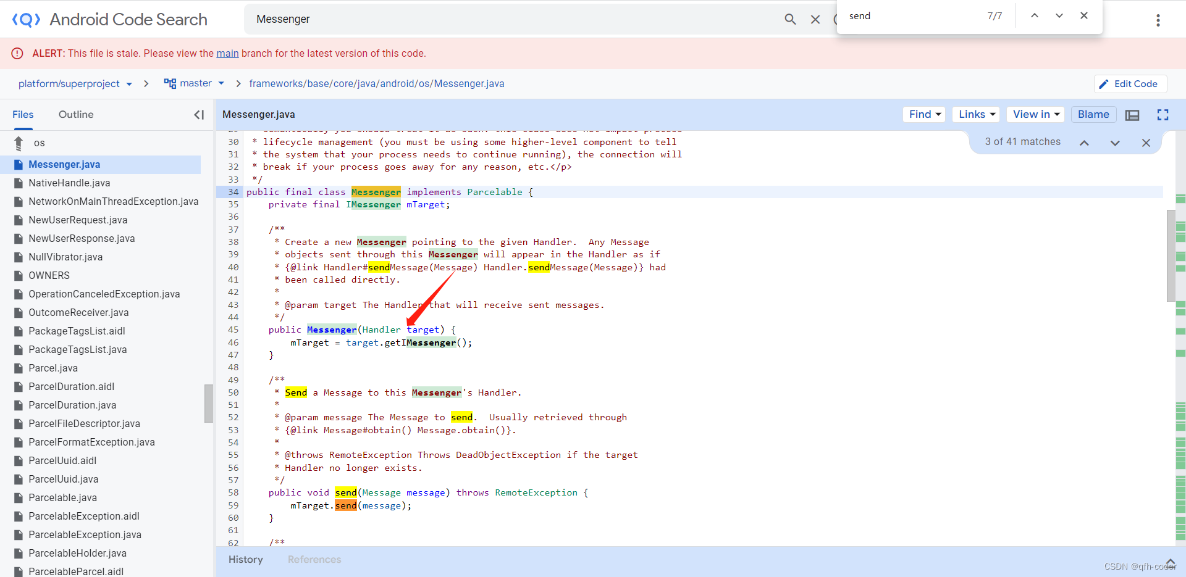Toggle fullscreen code view
The width and height of the screenshot is (1186, 577).
(1163, 115)
